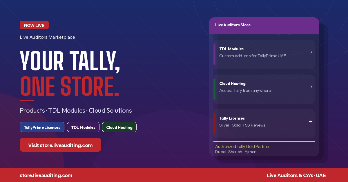The width and height of the screenshot is (348, 182).
Task: Click the arrow icon on Cloud Hosting card
Action: point(310,87)
